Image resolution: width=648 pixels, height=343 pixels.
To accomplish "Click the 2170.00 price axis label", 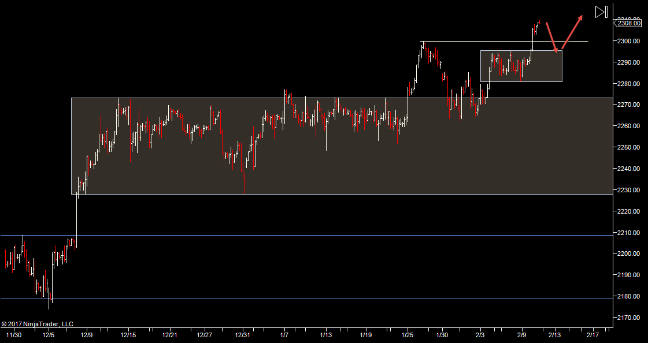I will pyautogui.click(x=628, y=318).
